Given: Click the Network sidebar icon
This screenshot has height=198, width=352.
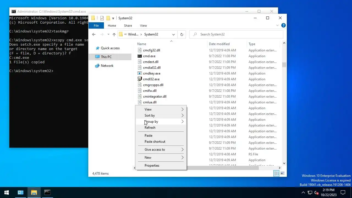Looking at the screenshot, I should 97,66.
